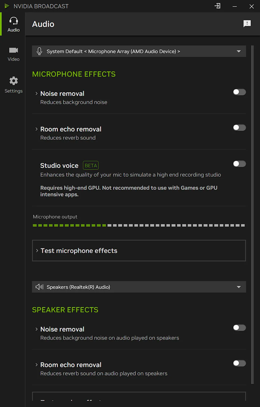Viewport: 260px width, 407px height.
Task: Expand Test microphone effects panel
Action: pyautogui.click(x=139, y=251)
